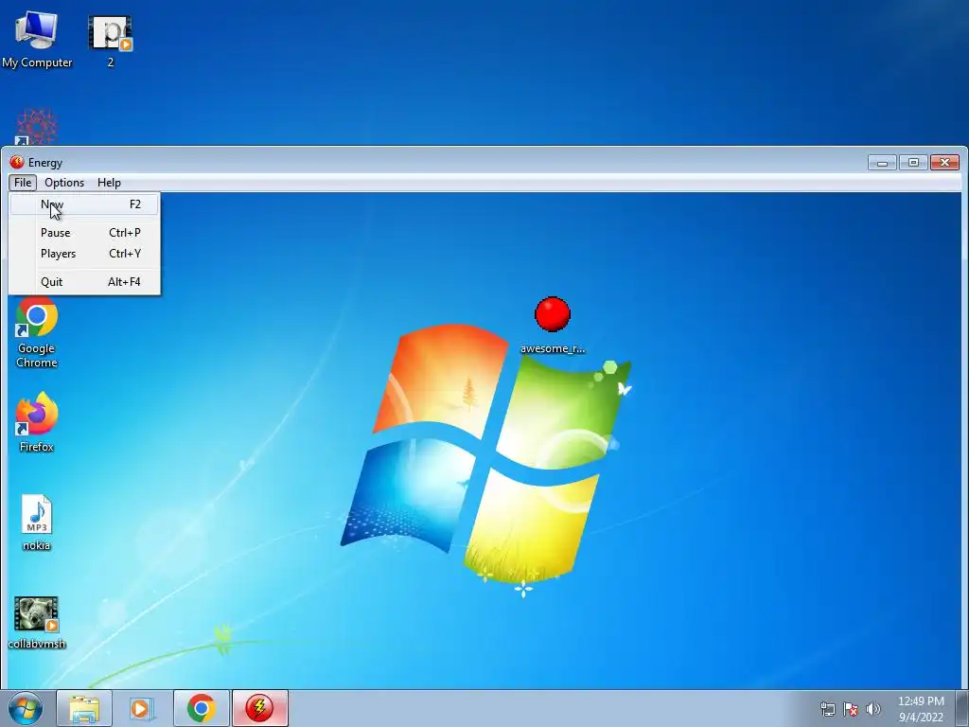Switch to Chrome in the taskbar
Screen dimensions: 969x727
point(201,708)
